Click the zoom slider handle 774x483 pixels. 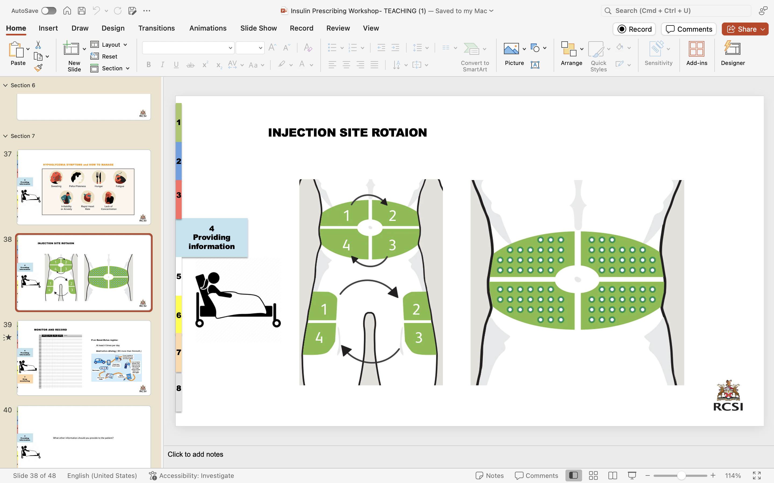pyautogui.click(x=681, y=476)
